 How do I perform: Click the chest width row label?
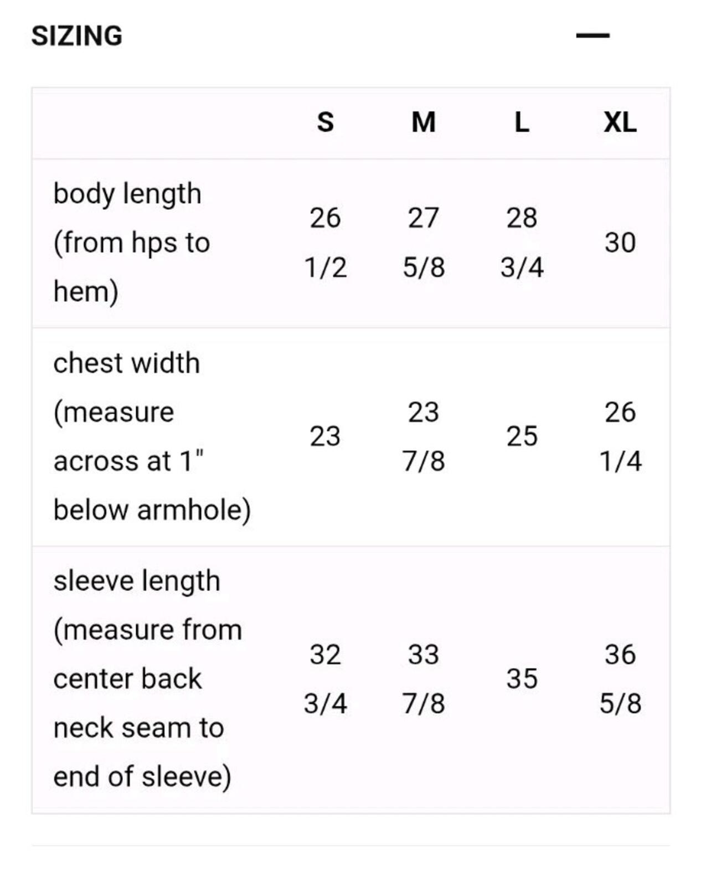pos(152,436)
